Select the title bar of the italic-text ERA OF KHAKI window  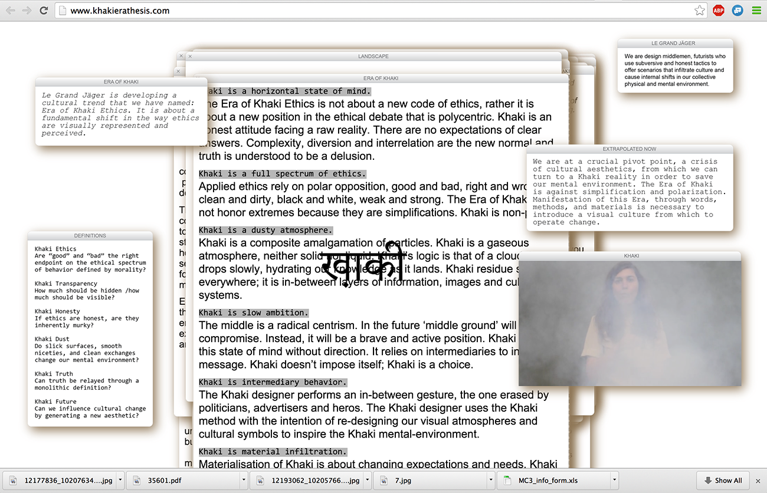(122, 82)
